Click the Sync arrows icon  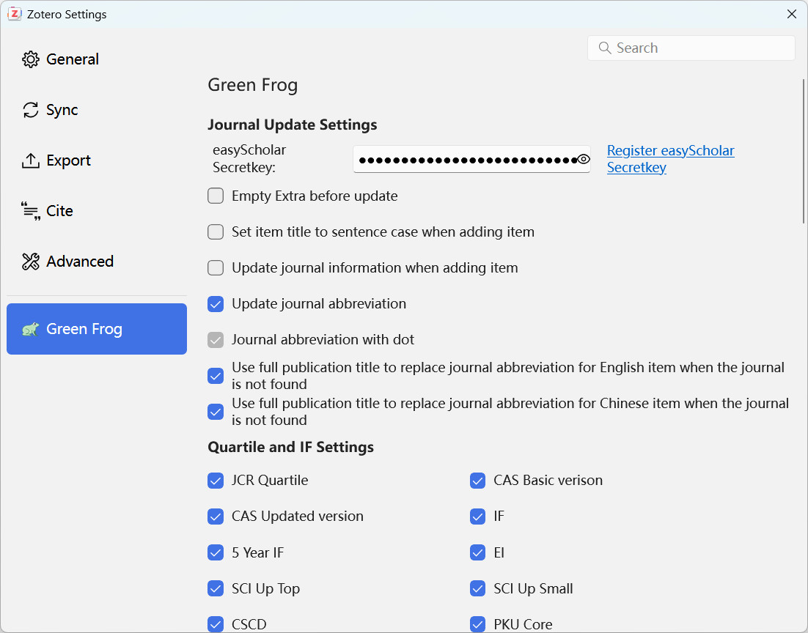click(x=30, y=110)
